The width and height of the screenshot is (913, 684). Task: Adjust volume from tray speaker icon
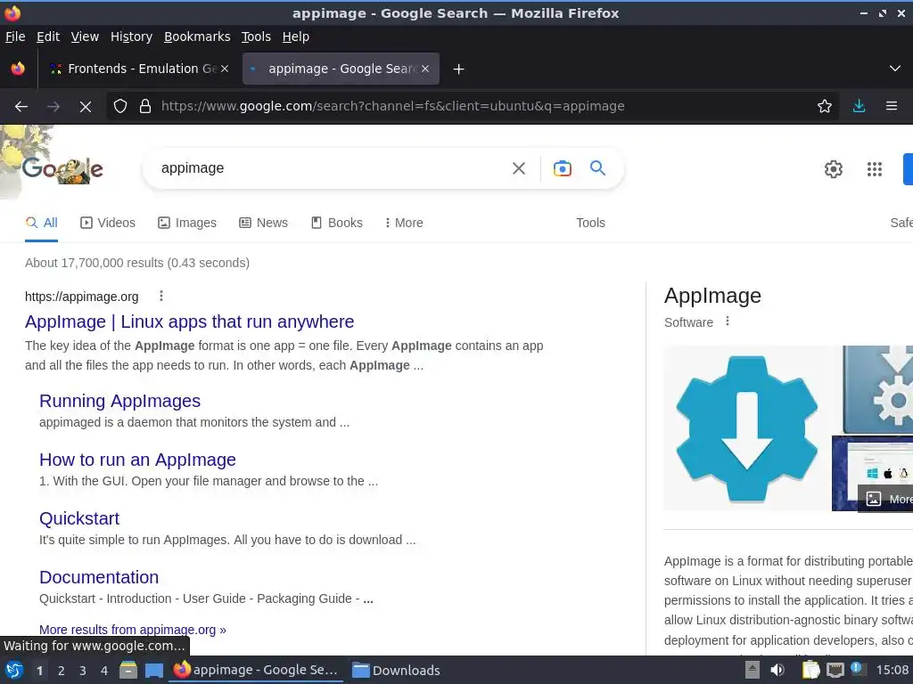pos(777,670)
